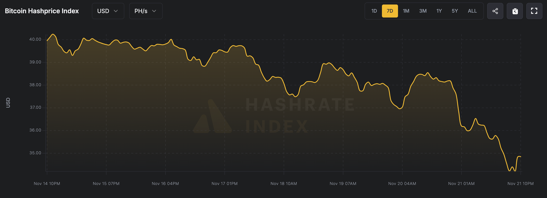Screen dimensions: 547x198
Task: Click the Nov 17 01PM axis label
Action: [x=225, y=184]
